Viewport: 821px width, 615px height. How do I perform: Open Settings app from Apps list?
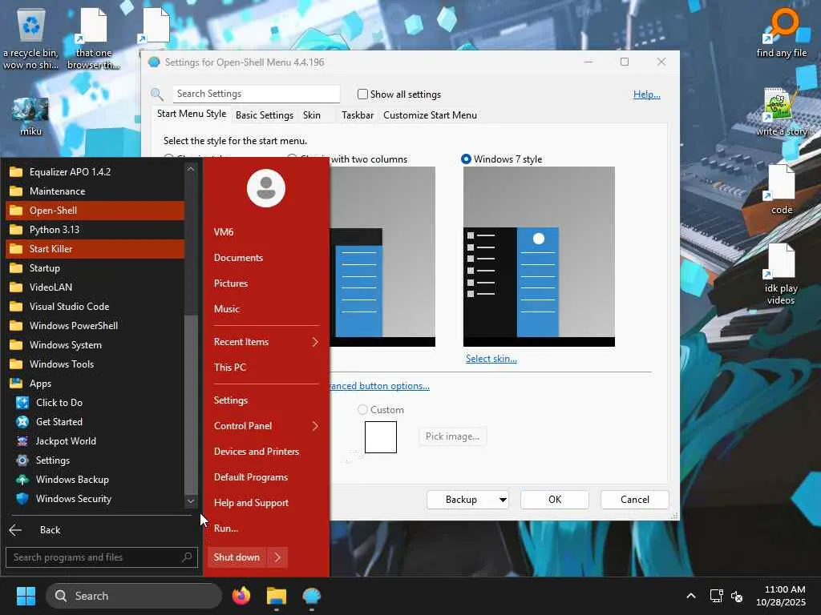click(95, 460)
